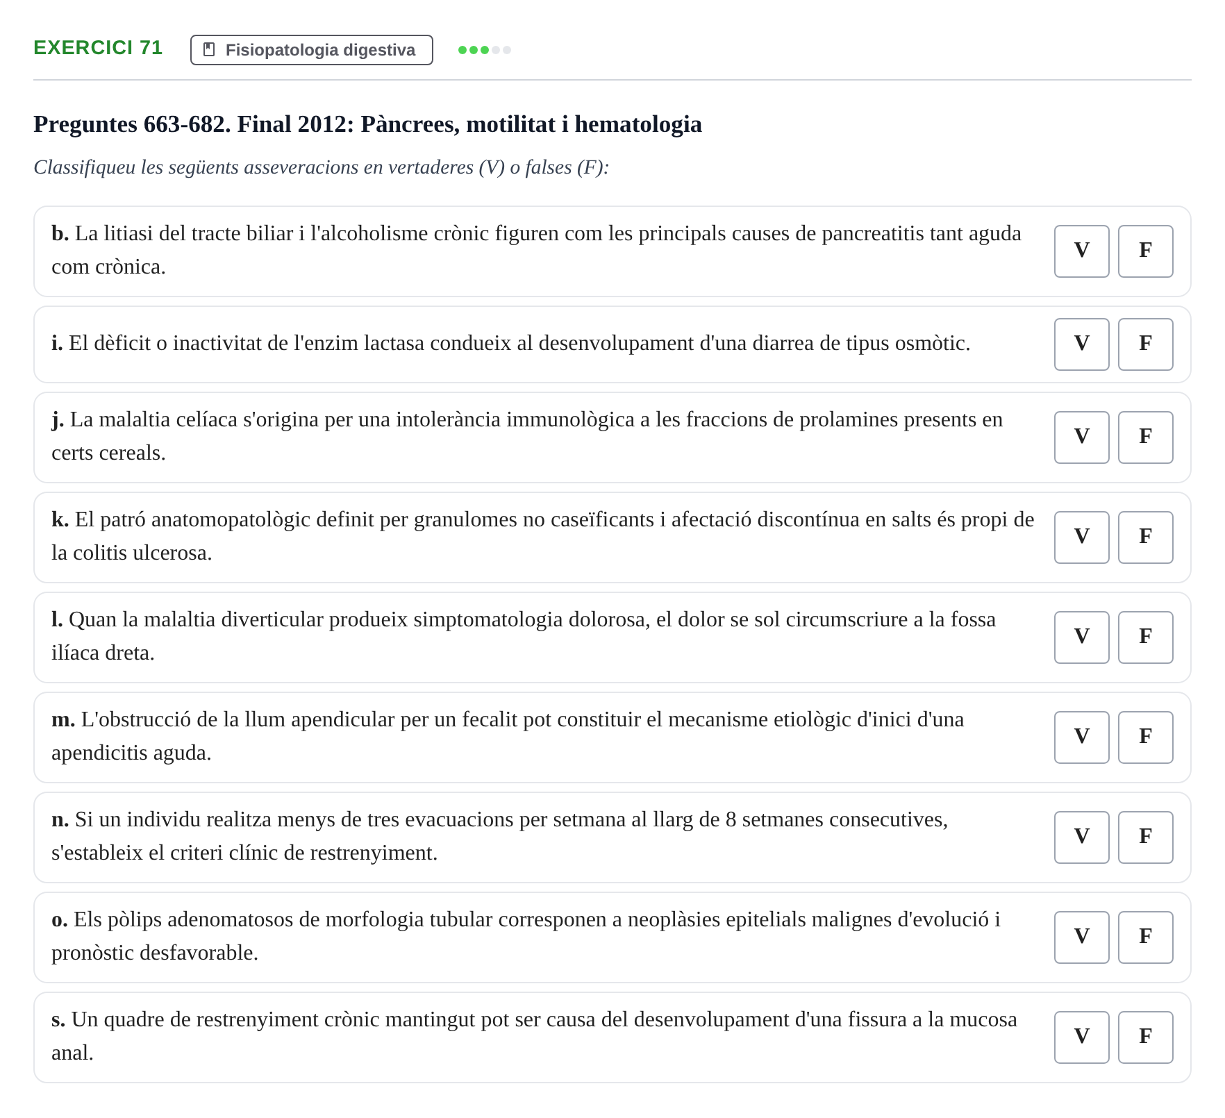Click the EXERCICI 71 heading
Viewport: 1225px width, 1118px height.
tap(98, 48)
